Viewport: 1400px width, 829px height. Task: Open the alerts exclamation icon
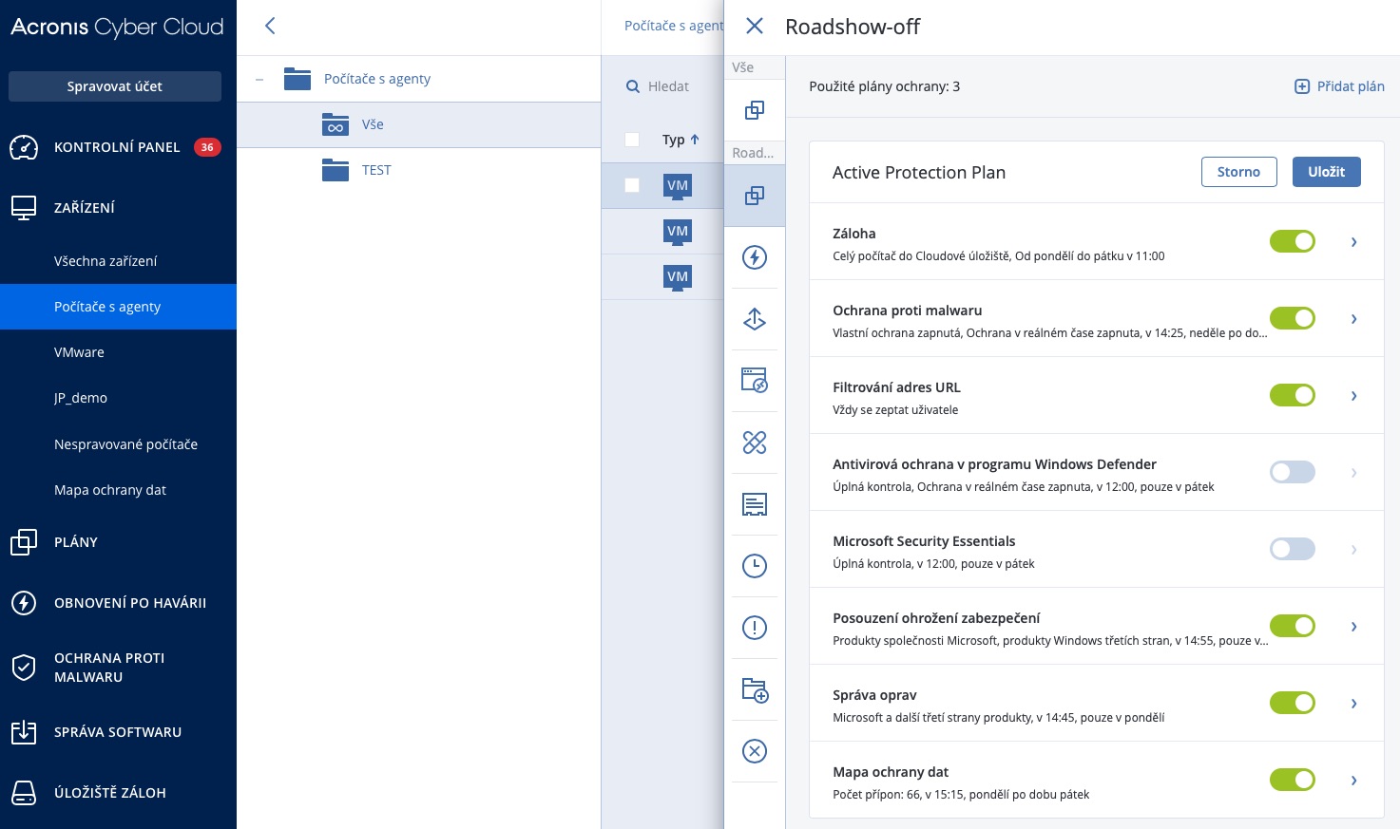pos(755,628)
